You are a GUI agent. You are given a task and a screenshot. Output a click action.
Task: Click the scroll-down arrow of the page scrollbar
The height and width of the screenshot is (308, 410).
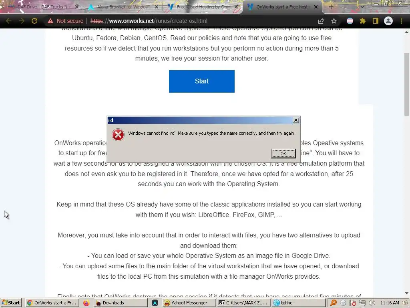(x=407, y=293)
